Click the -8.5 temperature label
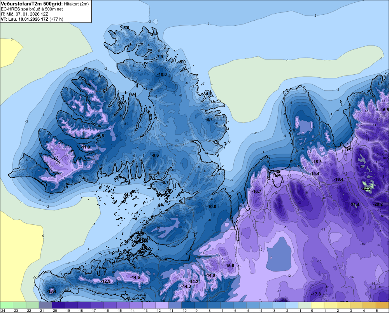 pyautogui.click(x=101, y=136)
